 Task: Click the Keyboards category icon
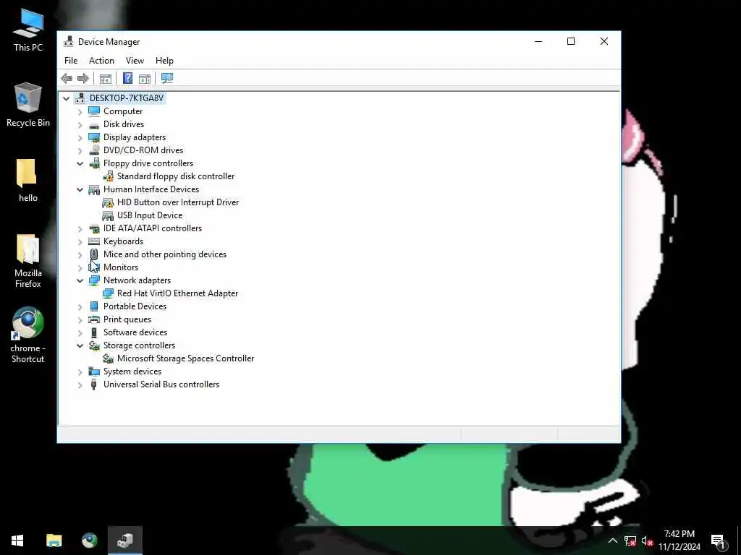tap(94, 241)
